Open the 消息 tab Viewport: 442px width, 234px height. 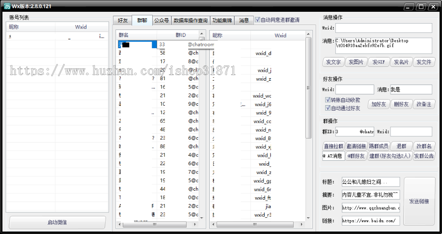pyautogui.click(x=244, y=20)
